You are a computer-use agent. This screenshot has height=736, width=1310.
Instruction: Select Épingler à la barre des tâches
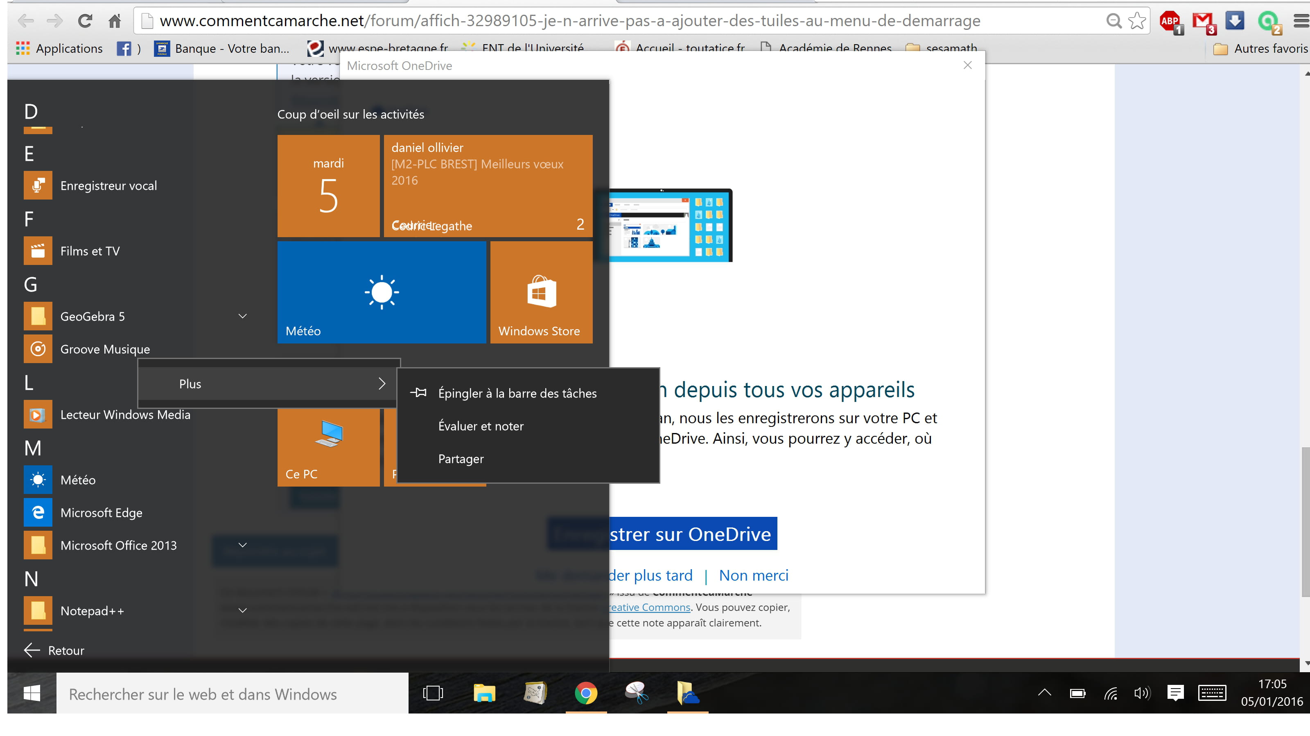tap(528, 393)
